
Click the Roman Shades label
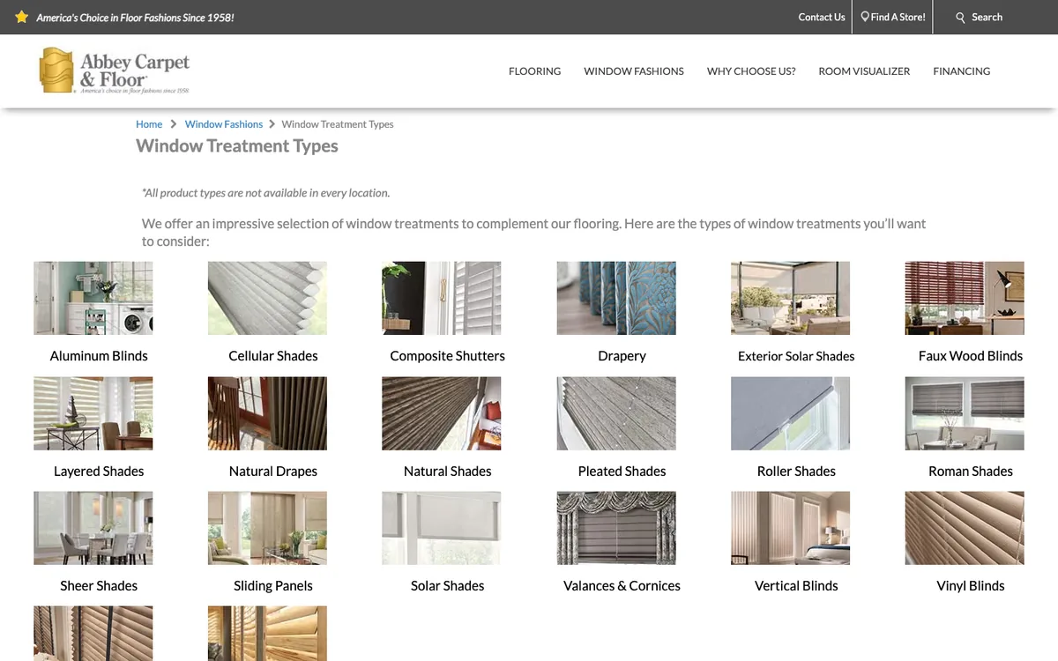[x=971, y=472]
